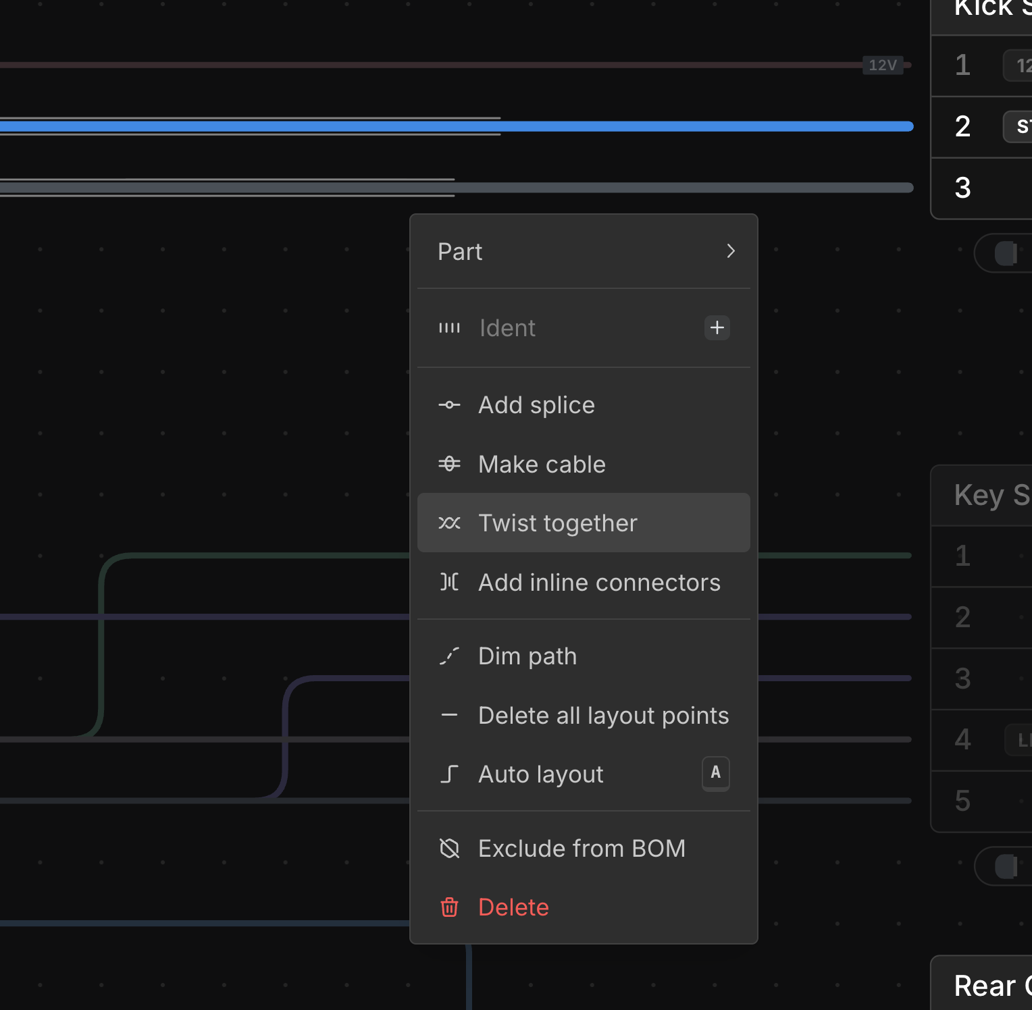Click the Add inline connectors icon

pos(449,582)
